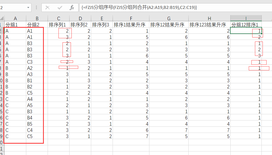272x155 pixels.
Task: Click the cell containing C3 in column B
Action: [x=37, y=62]
